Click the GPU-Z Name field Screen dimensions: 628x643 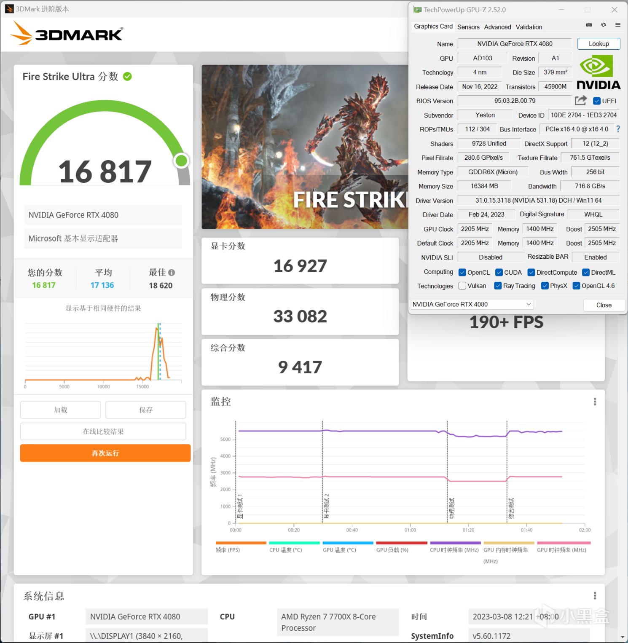click(515, 43)
